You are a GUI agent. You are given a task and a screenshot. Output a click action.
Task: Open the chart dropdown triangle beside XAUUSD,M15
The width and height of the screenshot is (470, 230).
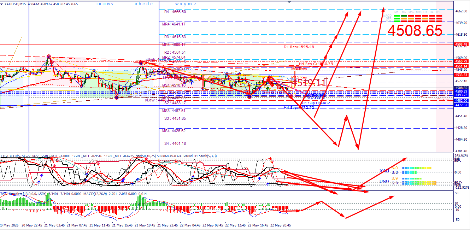(2, 4)
